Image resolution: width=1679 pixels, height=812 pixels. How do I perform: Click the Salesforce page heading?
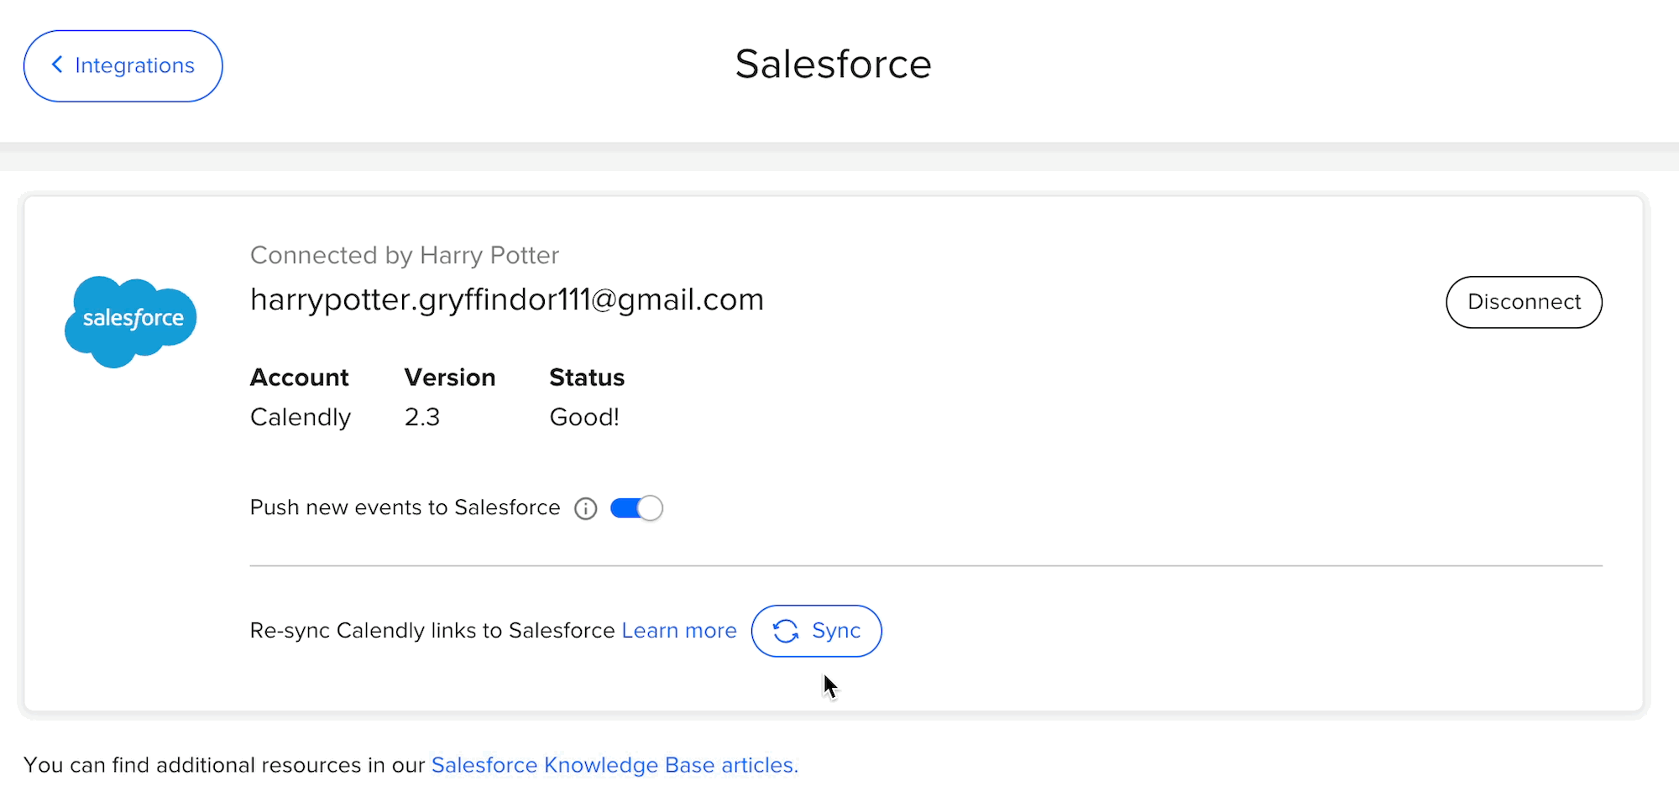pos(833,65)
